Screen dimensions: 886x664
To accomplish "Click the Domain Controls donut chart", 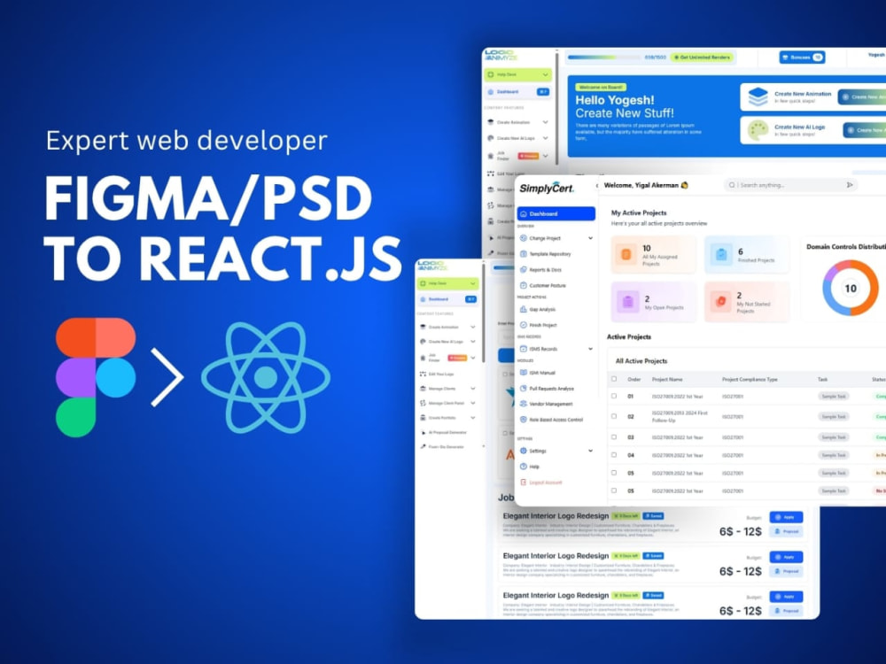I will 850,288.
